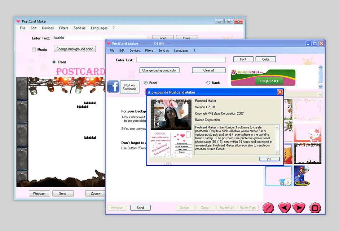
Task: Click description text scroll-up arrow in About dialog
Action: pos(277,127)
